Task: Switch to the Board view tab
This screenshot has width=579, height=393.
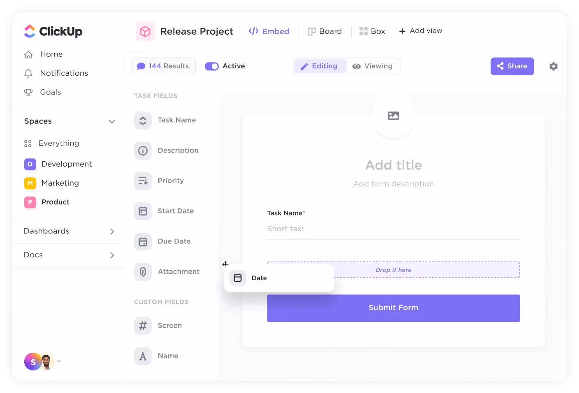Action: tap(325, 31)
